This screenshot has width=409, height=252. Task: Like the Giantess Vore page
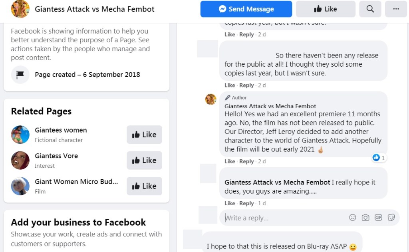[x=144, y=160]
